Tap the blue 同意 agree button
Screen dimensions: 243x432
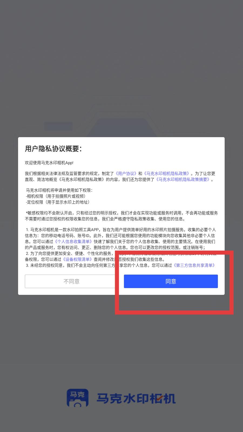[171, 281]
